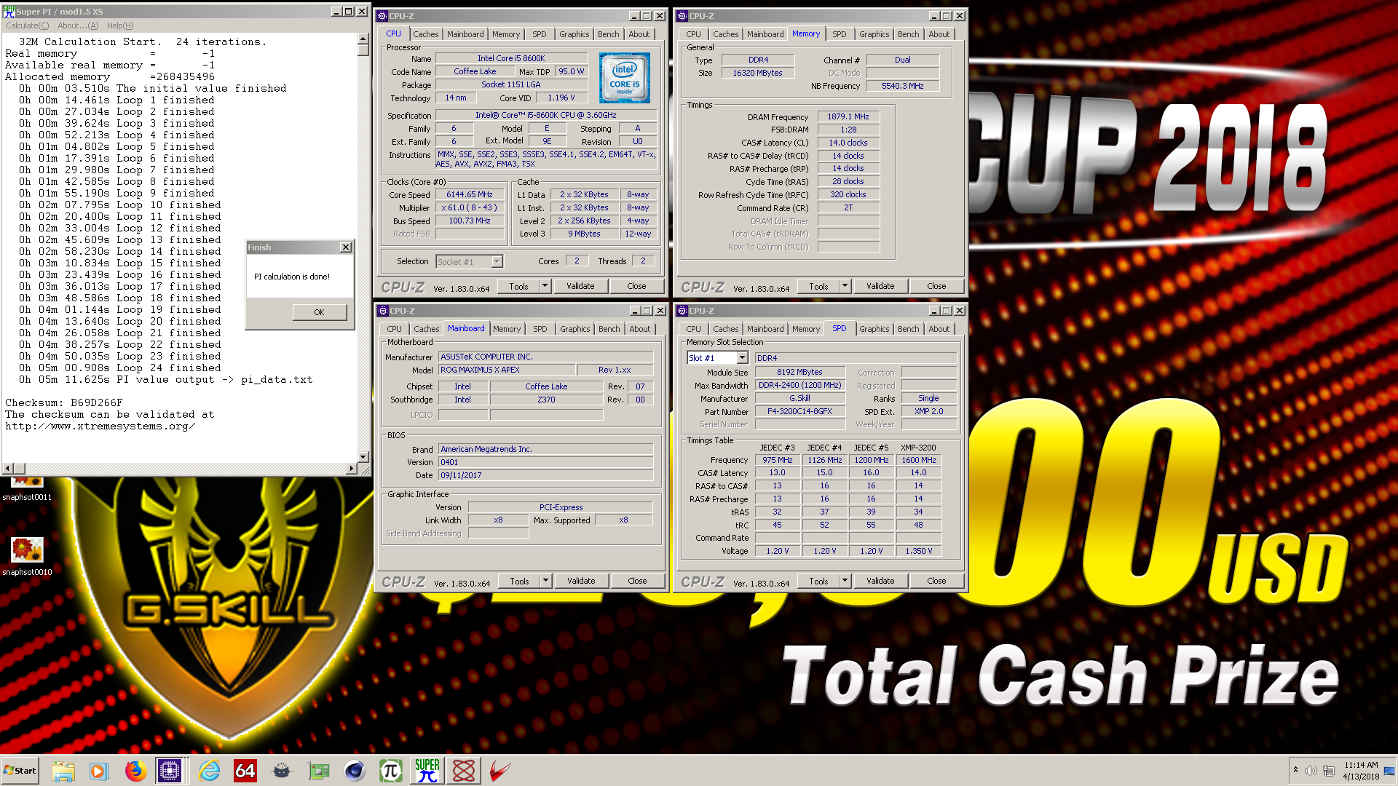Select About tab in bottom-left CPU-Z window
The image size is (1398, 786).
pyautogui.click(x=640, y=329)
